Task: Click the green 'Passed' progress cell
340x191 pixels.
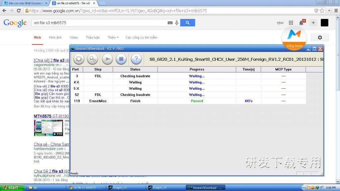Action: click(197, 101)
